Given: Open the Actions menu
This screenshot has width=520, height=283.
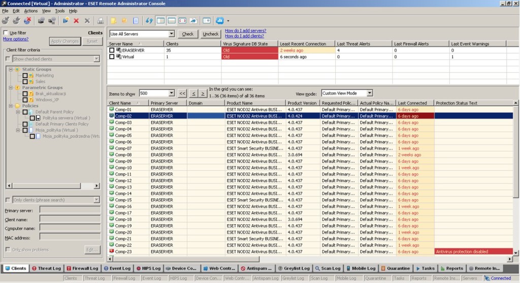Looking at the screenshot, I should [x=30, y=11].
